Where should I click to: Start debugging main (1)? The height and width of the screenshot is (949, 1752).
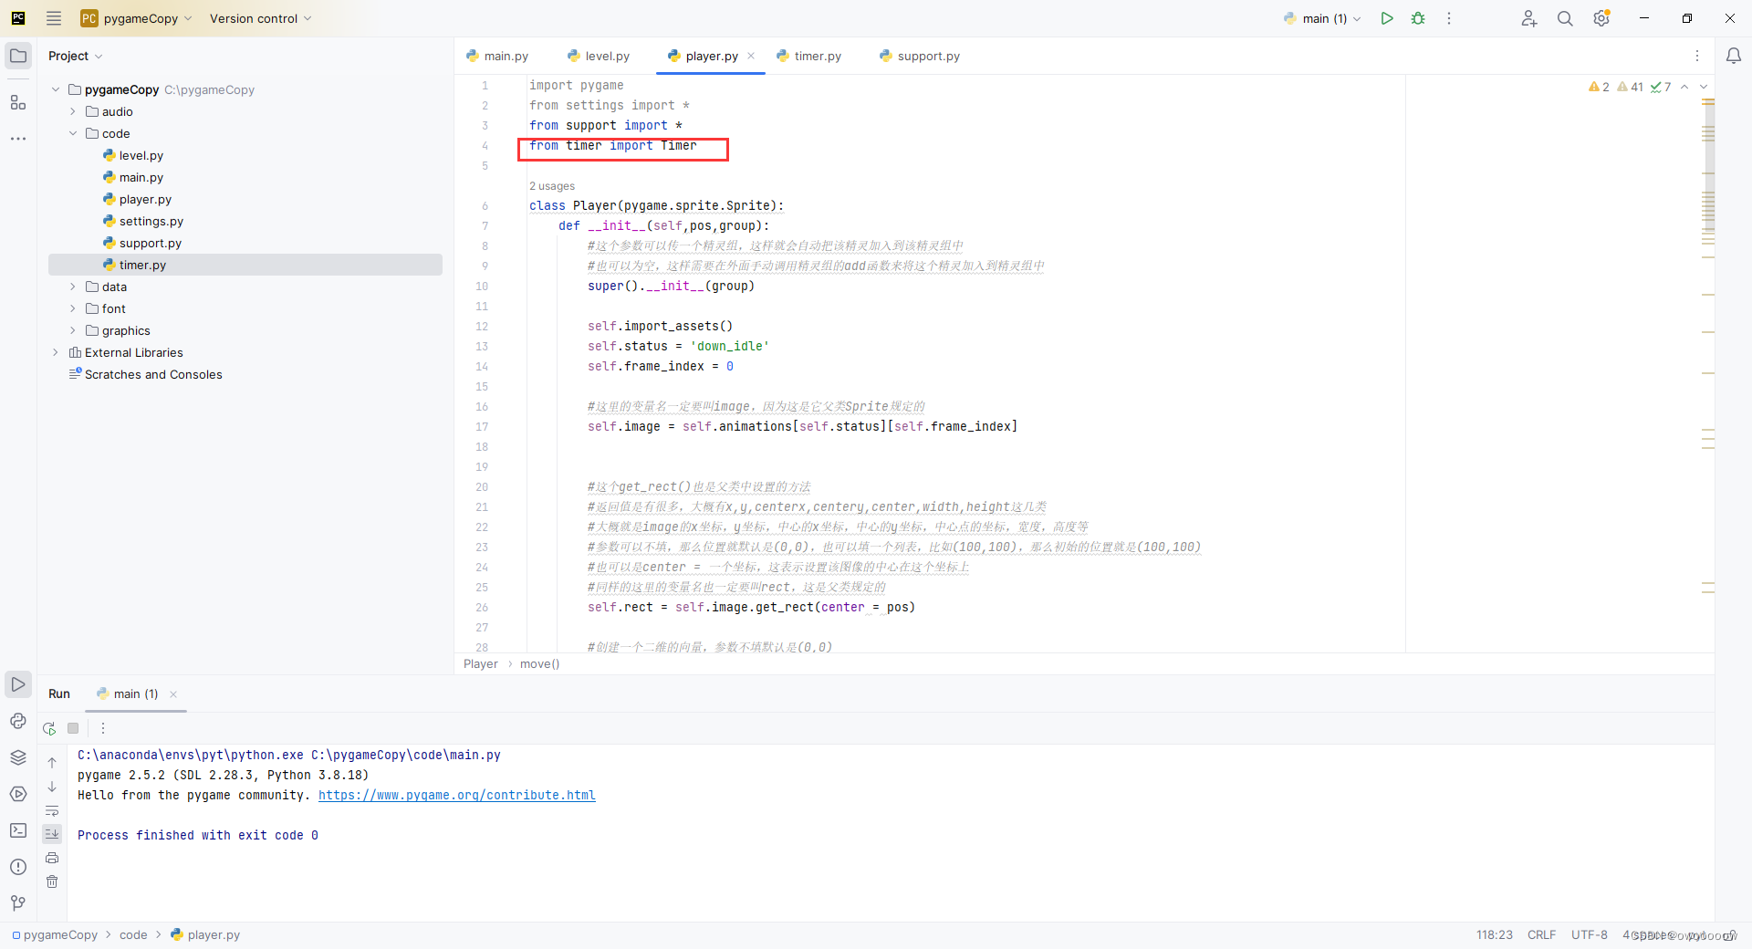(x=1418, y=18)
